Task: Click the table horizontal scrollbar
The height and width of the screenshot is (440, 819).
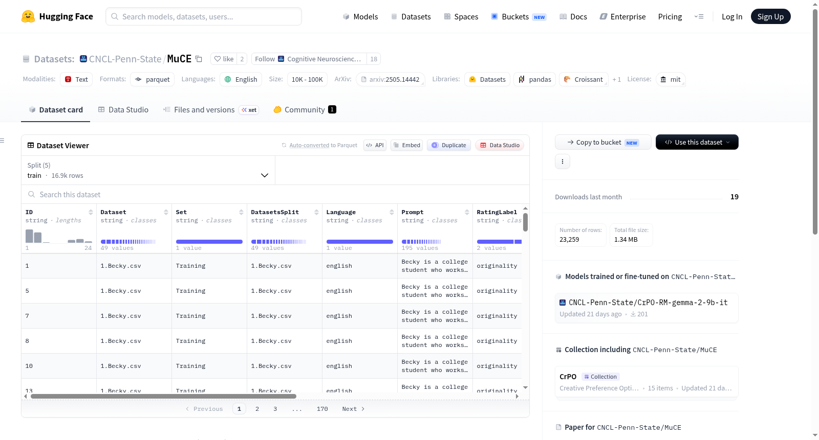Action: click(x=163, y=396)
